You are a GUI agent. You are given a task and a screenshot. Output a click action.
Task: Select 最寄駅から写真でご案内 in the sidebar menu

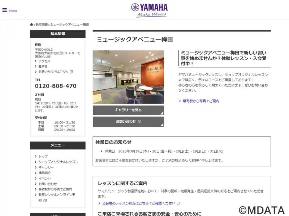tap(55, 189)
